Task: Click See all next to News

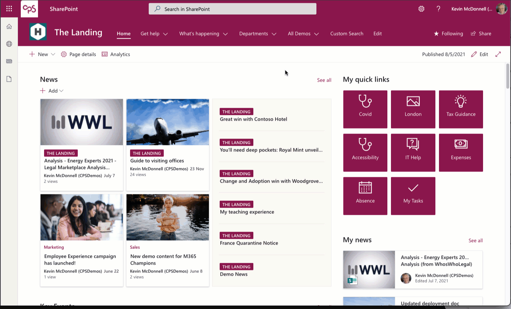Action: tap(324, 80)
